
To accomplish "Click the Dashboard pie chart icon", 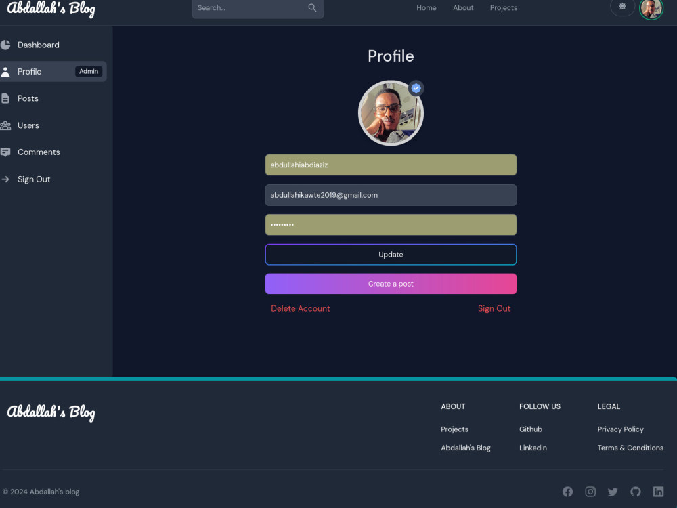I will (x=5, y=45).
